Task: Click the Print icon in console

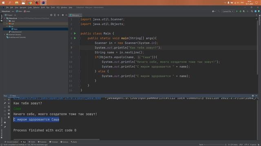Action: coord(9,114)
